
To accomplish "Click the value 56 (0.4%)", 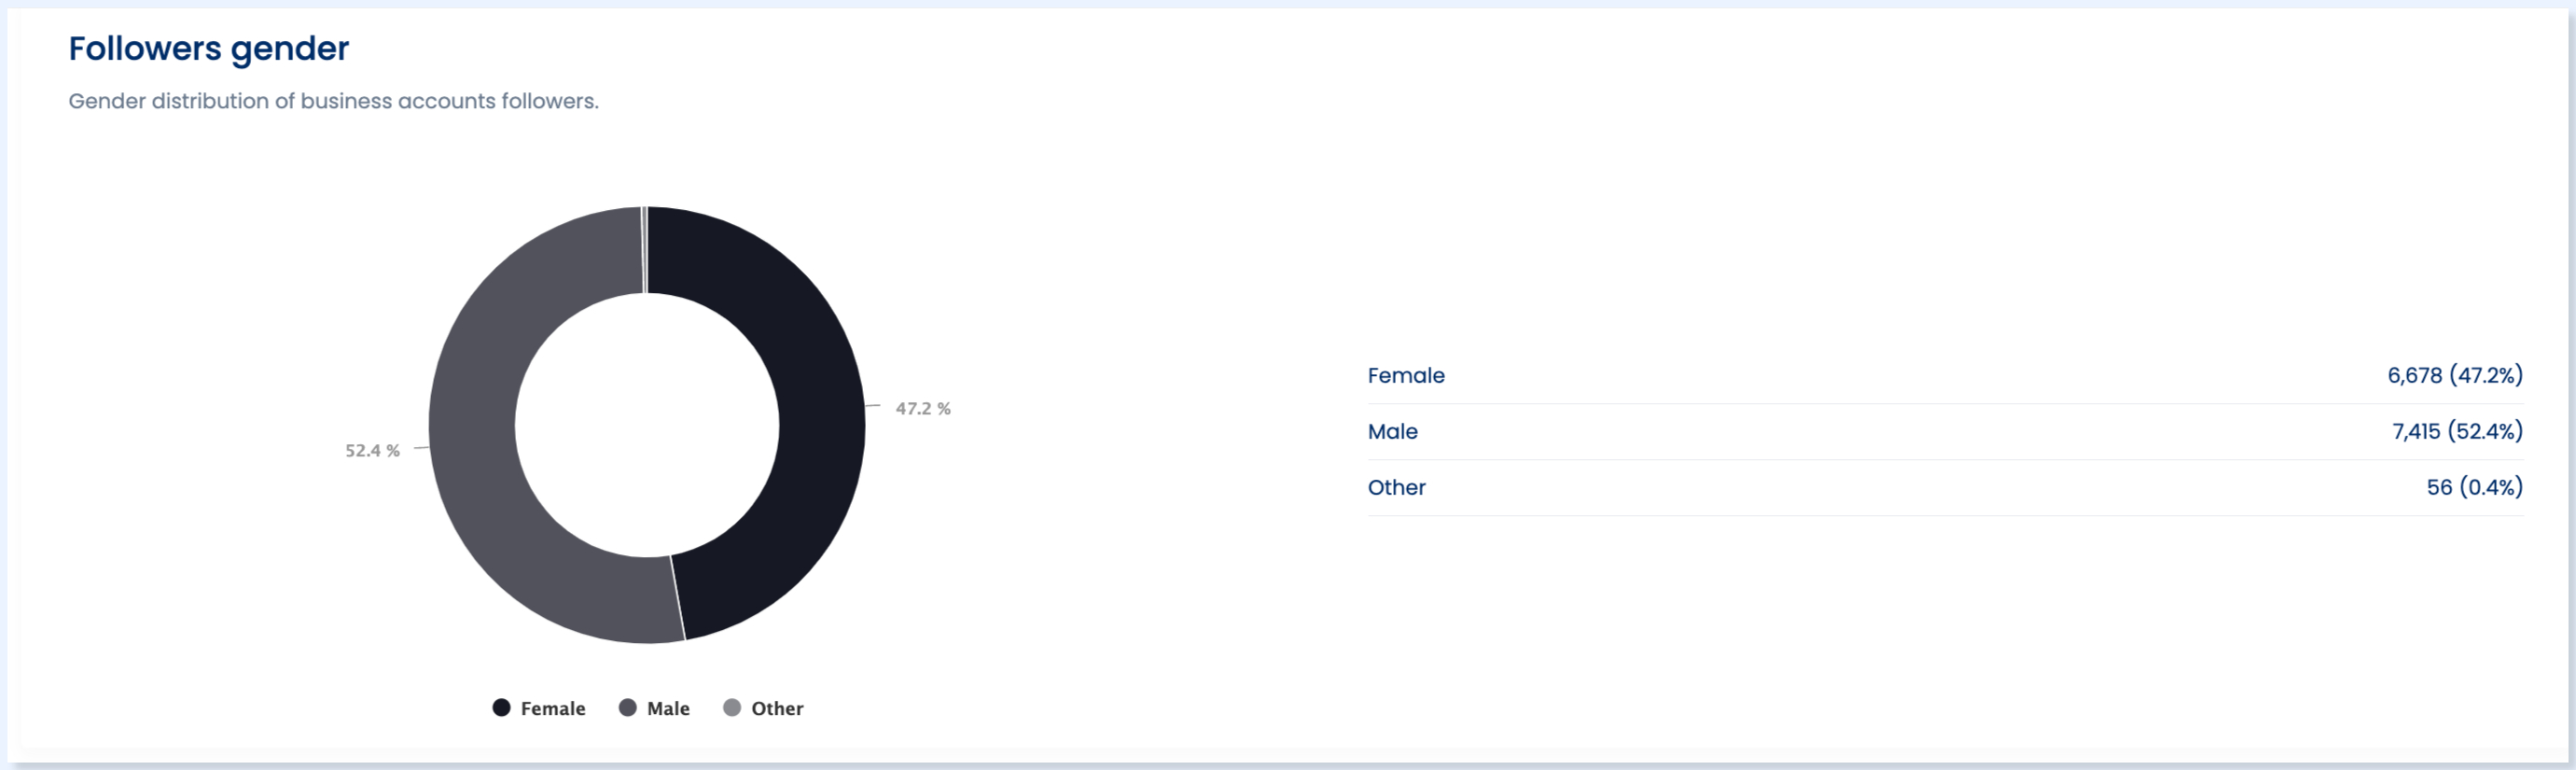I will [x=2474, y=487].
